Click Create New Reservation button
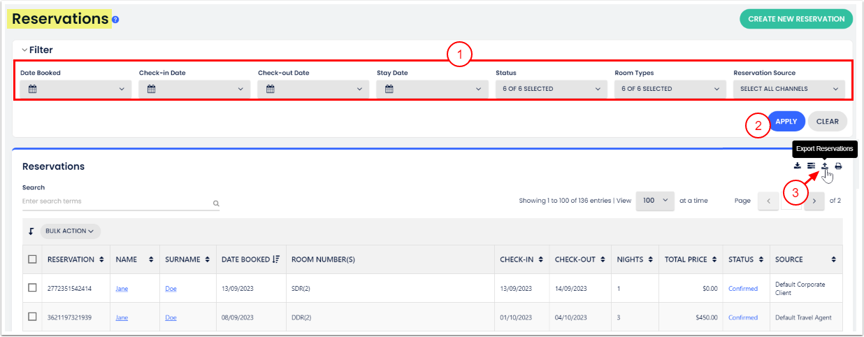The image size is (864, 337). pyautogui.click(x=795, y=19)
